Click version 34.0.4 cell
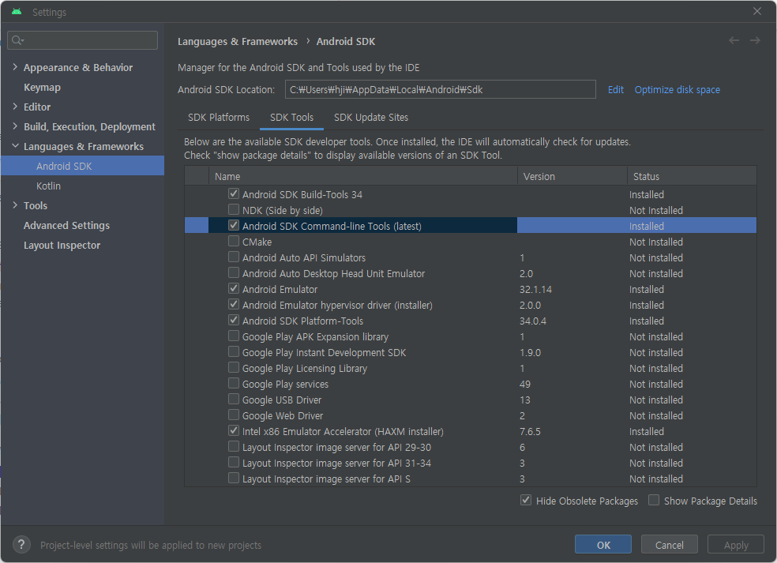 click(x=533, y=321)
